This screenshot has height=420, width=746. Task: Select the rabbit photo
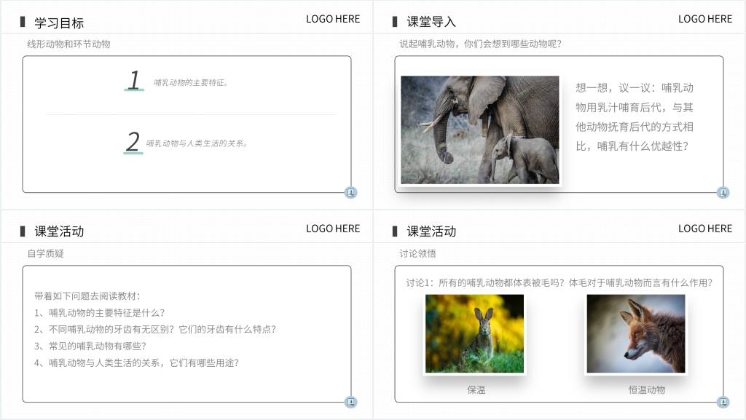tap(474, 333)
